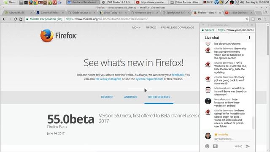Open the youtube.com taskbar window
The height and width of the screenshot is (152, 270).
pos(151,3)
